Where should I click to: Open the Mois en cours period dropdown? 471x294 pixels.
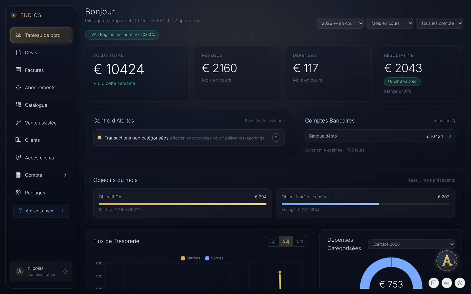389,23
